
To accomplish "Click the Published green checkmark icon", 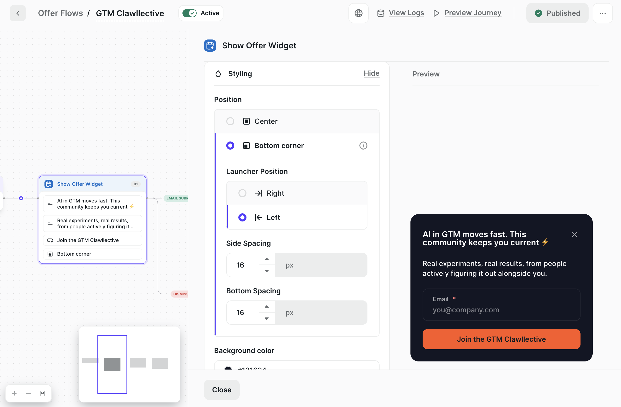I will pos(538,13).
